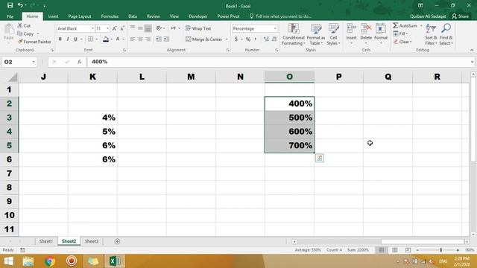This screenshot has height=268, width=477.
Task: Apply fill color to the cells
Action: [x=106, y=39]
